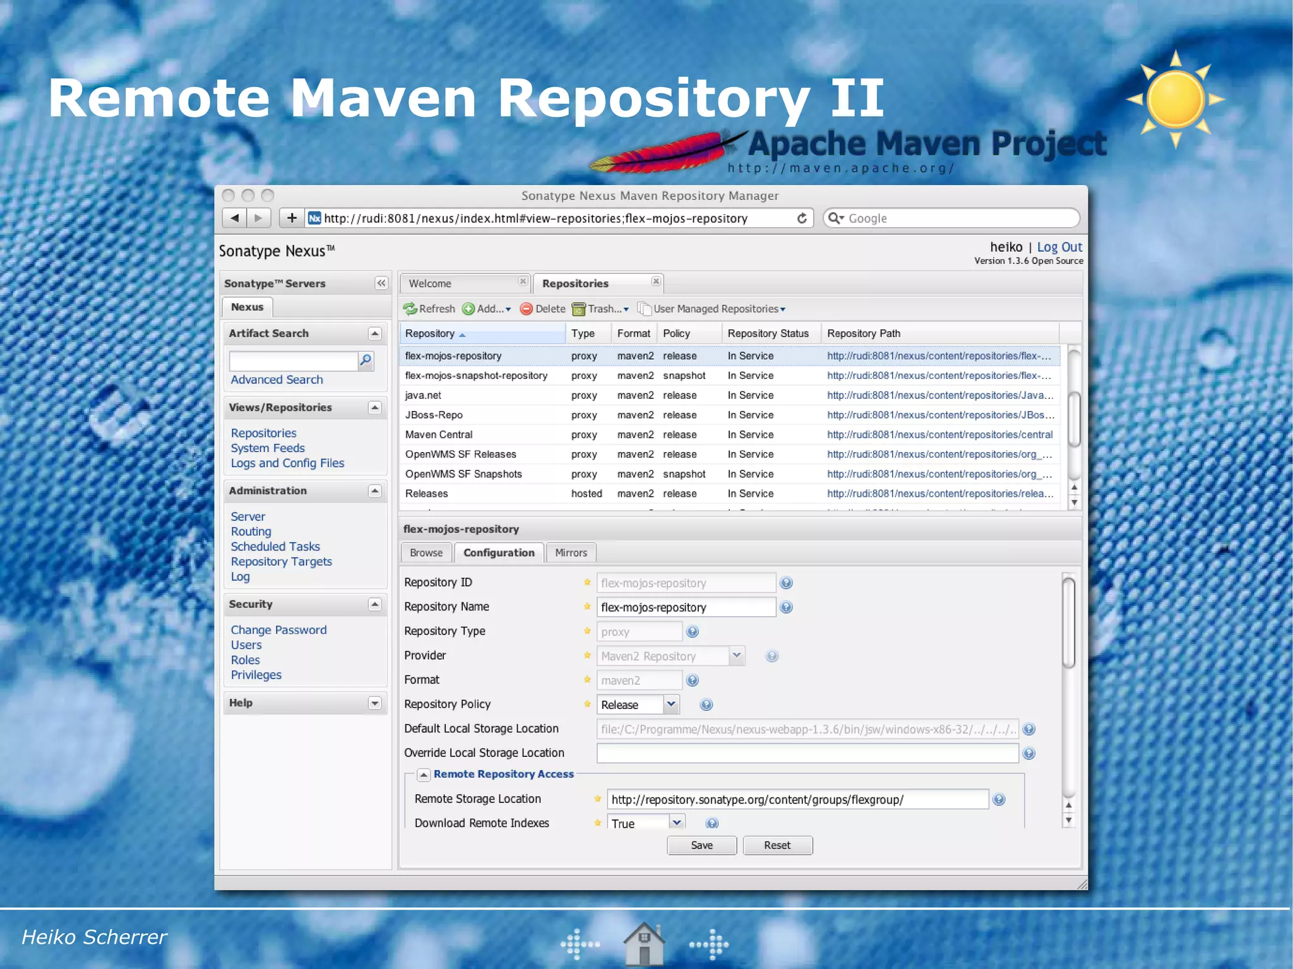Open the Provider dropdown
The image size is (1293, 969).
tap(737, 656)
